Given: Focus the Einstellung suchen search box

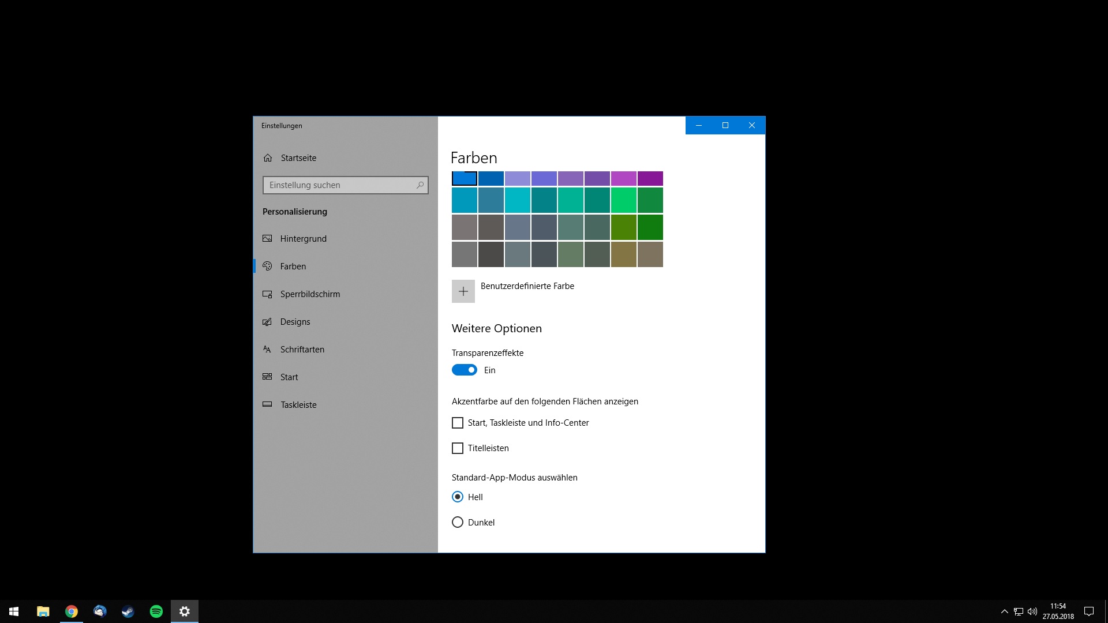Looking at the screenshot, I should point(346,185).
